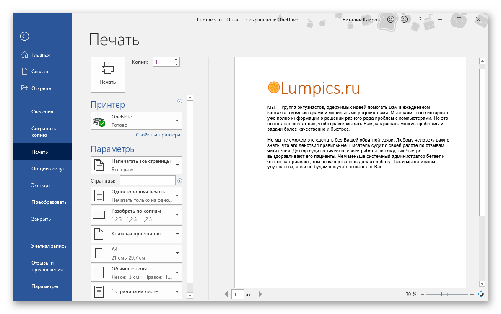The image size is (501, 314).
Task: Go to next page preview arrow
Action: click(260, 295)
